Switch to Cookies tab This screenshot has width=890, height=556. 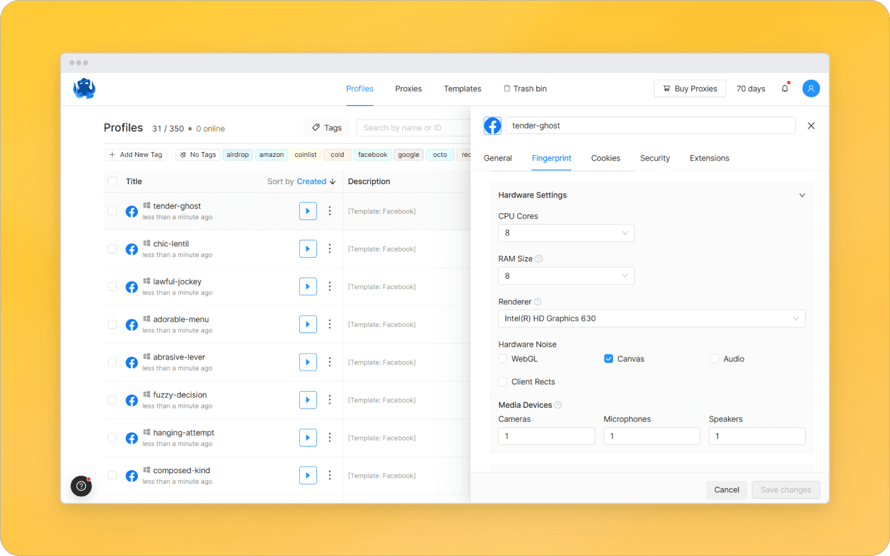(606, 158)
